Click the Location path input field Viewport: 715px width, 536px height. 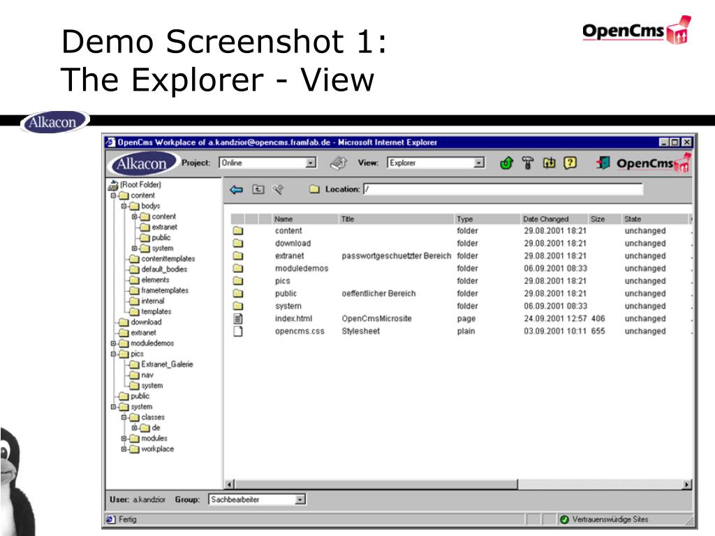pyautogui.click(x=503, y=189)
